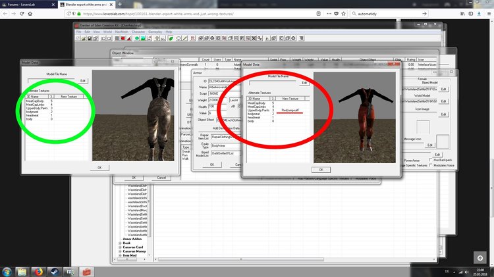The height and width of the screenshot is (277, 494).
Task: Open Firefox from the taskbar
Action: tap(38, 272)
